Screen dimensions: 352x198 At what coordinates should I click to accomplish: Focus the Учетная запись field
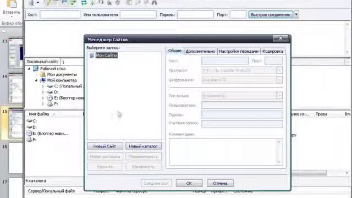pyautogui.click(x=242, y=124)
